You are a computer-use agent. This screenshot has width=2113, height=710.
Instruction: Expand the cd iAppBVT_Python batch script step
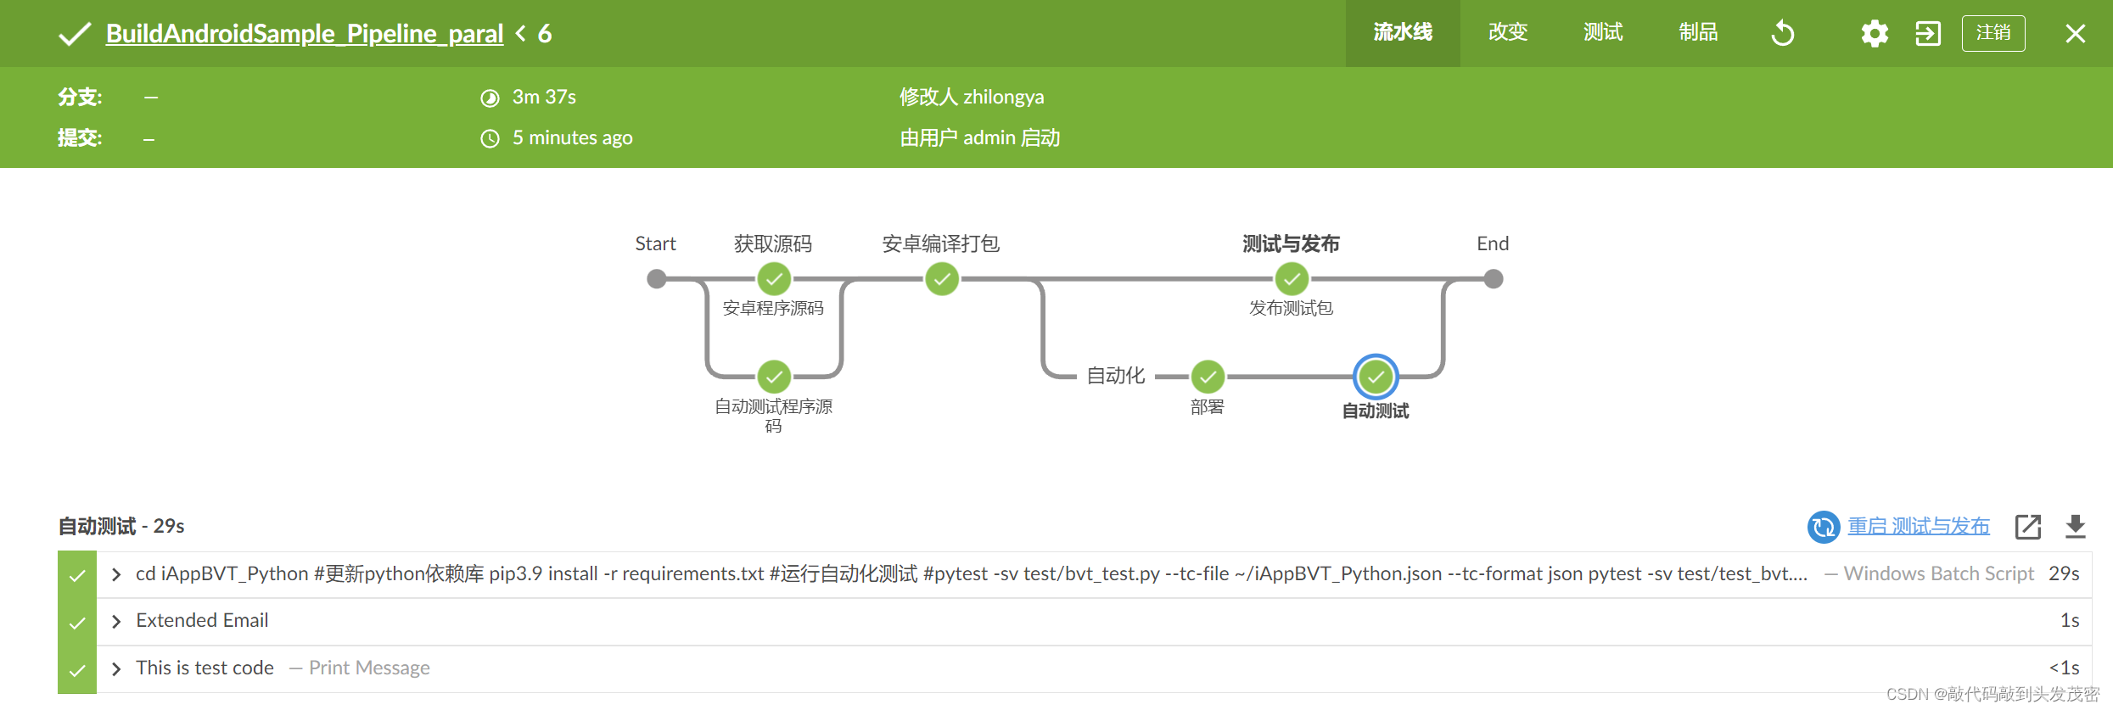[x=116, y=575]
